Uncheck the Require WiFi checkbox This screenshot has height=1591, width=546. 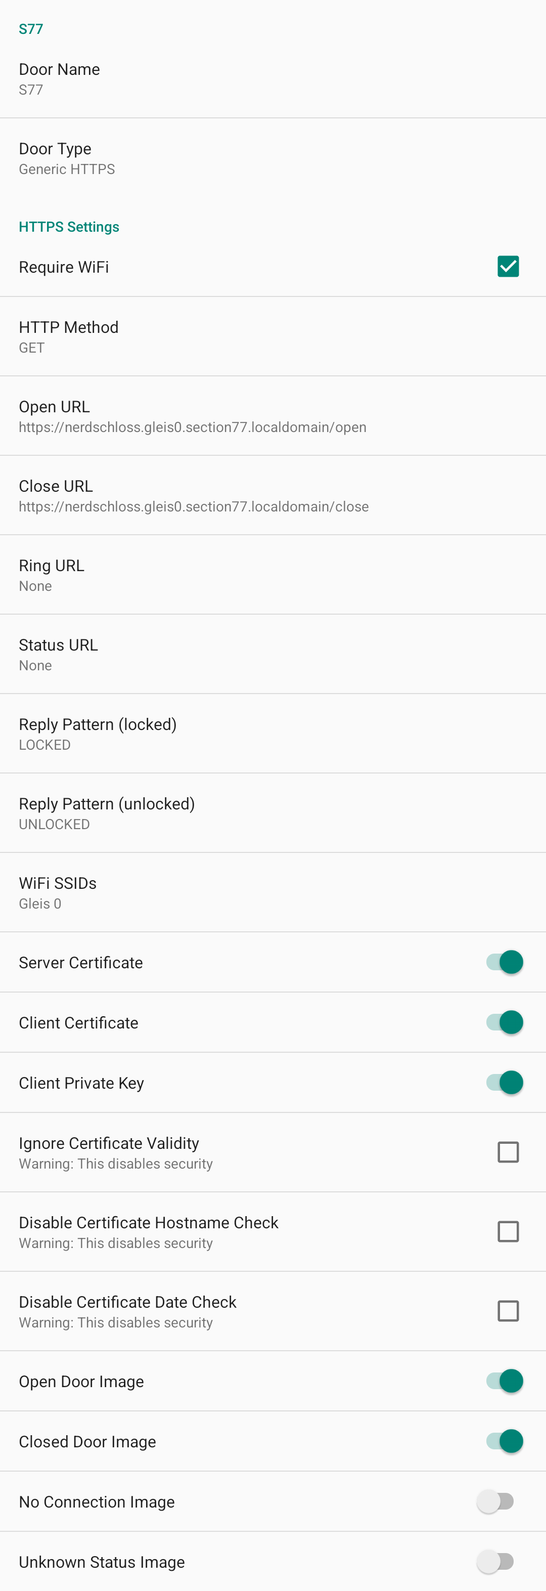tap(508, 266)
